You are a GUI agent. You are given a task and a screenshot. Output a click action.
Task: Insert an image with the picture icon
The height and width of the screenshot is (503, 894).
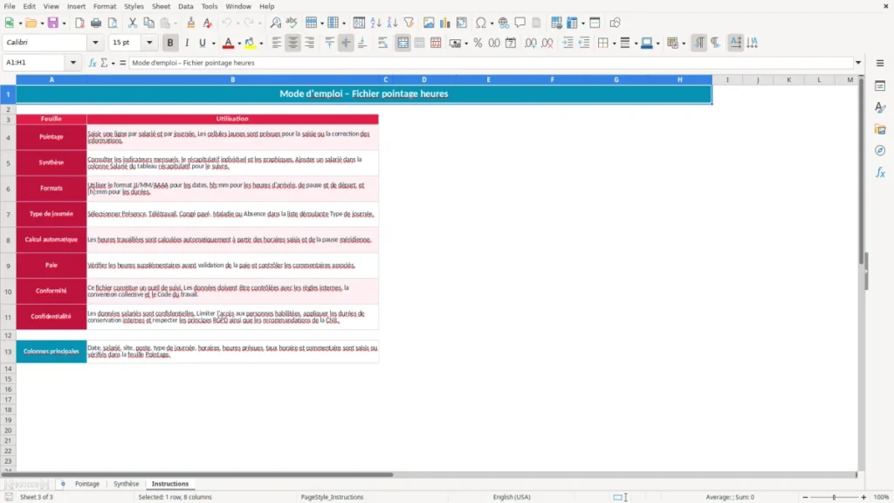[429, 23]
